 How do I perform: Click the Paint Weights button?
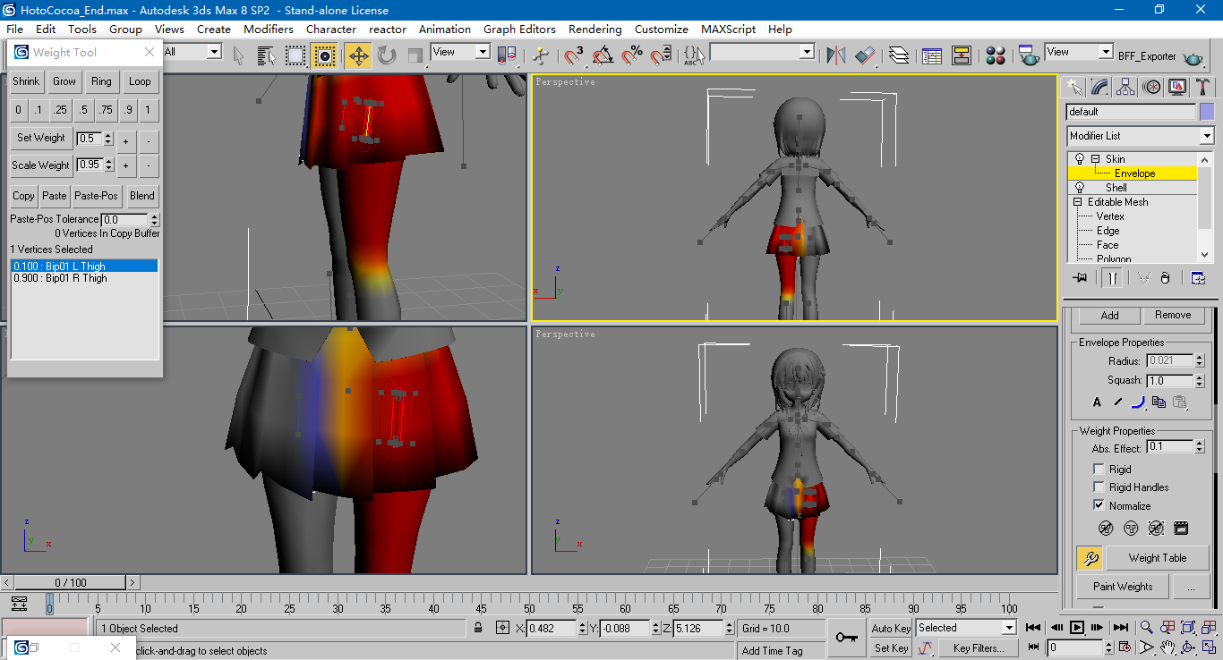1122,587
